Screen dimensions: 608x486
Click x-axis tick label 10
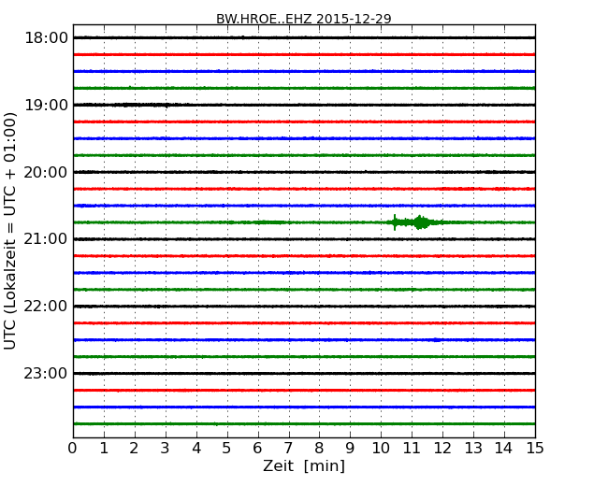[381, 448]
